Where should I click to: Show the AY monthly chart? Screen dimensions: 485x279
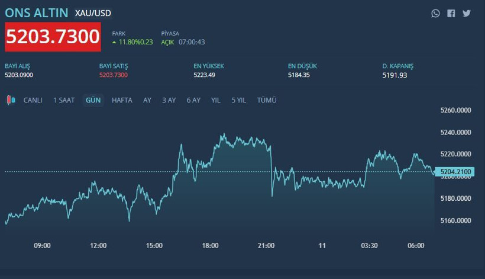pos(147,100)
